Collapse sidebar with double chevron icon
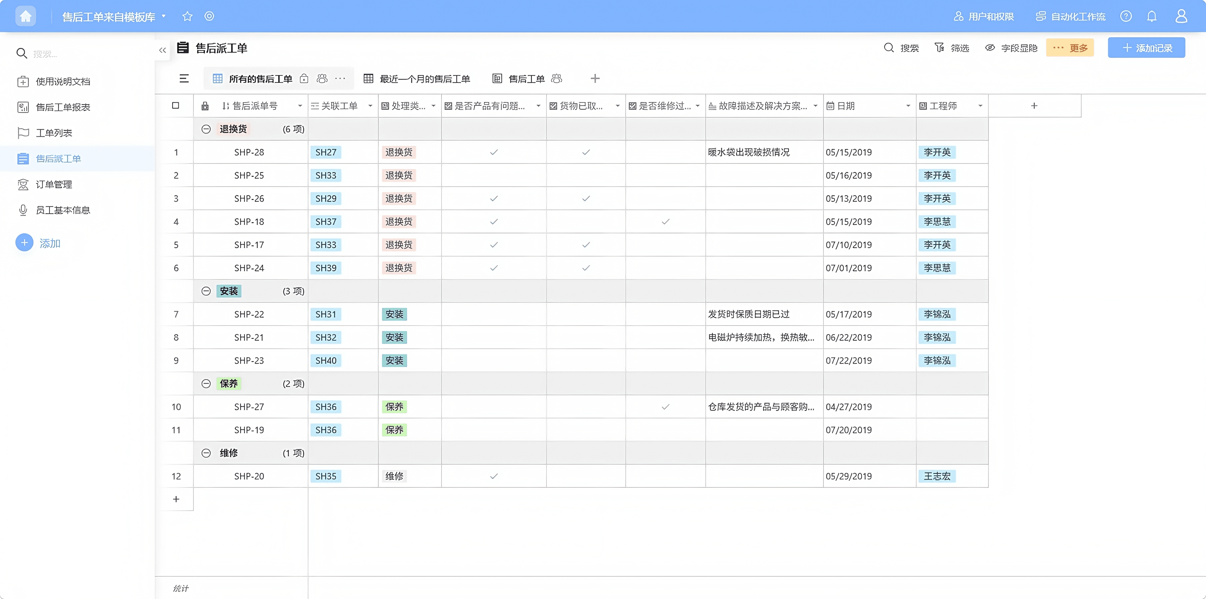Image resolution: width=1206 pixels, height=599 pixels. click(x=162, y=50)
